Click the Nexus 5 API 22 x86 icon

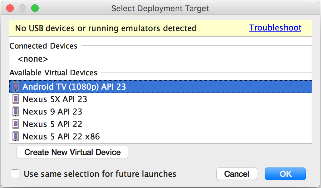click(16, 136)
